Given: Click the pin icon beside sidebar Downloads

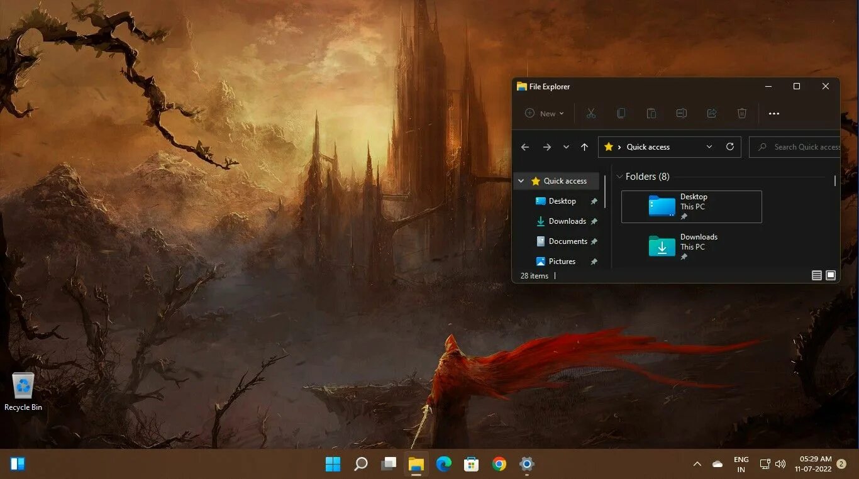Looking at the screenshot, I should 594,221.
